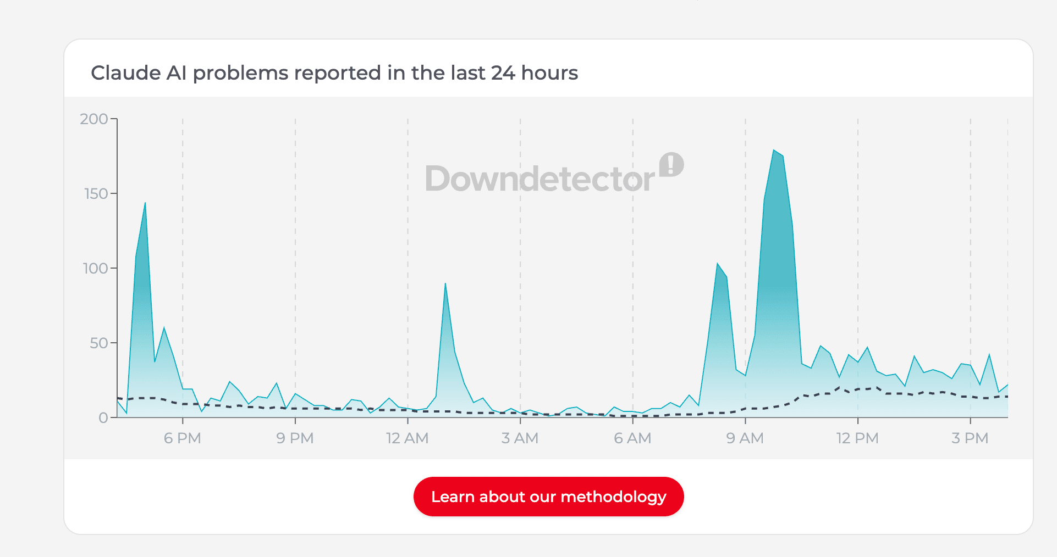Select the 12 AM time label
Screen dimensions: 1057x557
click(408, 438)
